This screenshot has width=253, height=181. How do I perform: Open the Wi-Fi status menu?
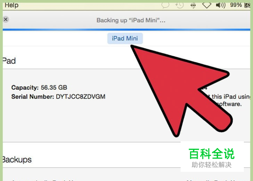pos(207,5)
